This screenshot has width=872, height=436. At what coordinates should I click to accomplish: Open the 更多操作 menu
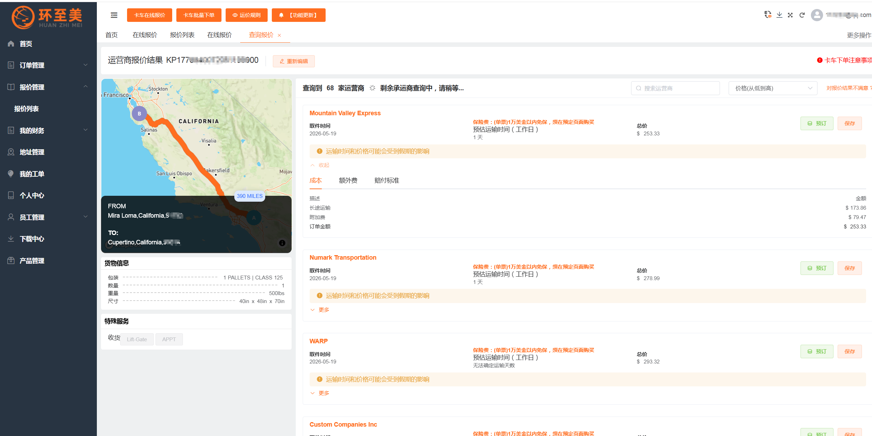(859, 35)
